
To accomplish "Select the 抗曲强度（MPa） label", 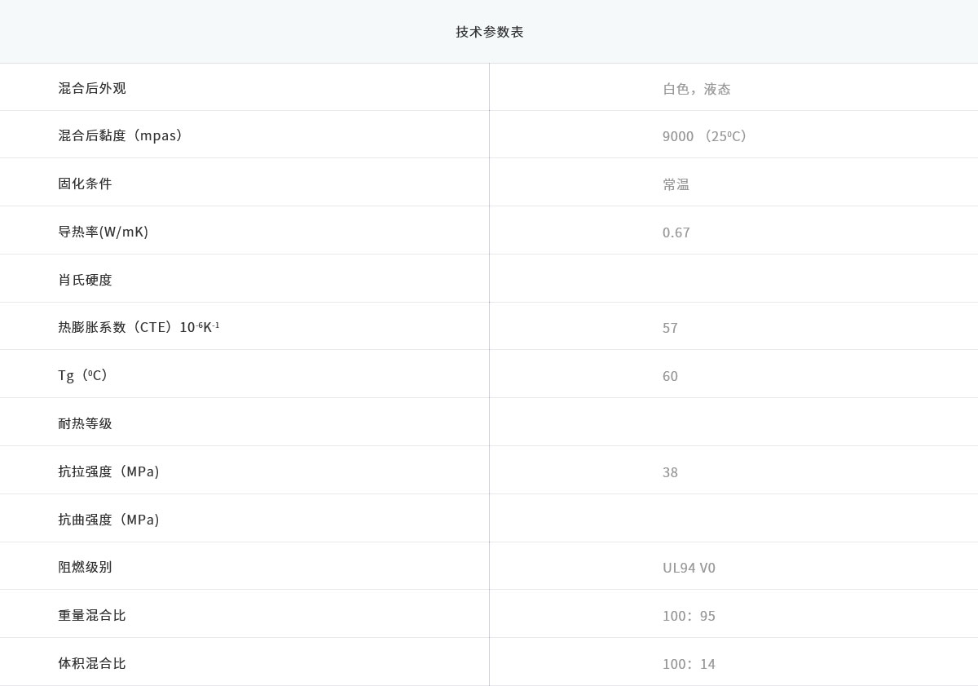I will click(108, 520).
